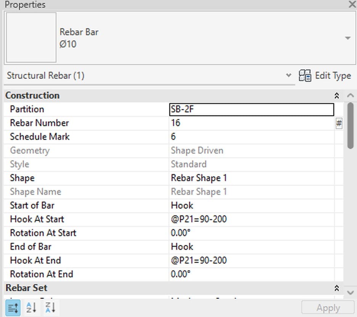Click the scroll down arrow of properties list

tap(351, 292)
